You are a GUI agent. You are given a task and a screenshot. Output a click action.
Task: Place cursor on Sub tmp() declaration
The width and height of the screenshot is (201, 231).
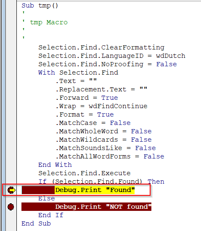pos(40,5)
